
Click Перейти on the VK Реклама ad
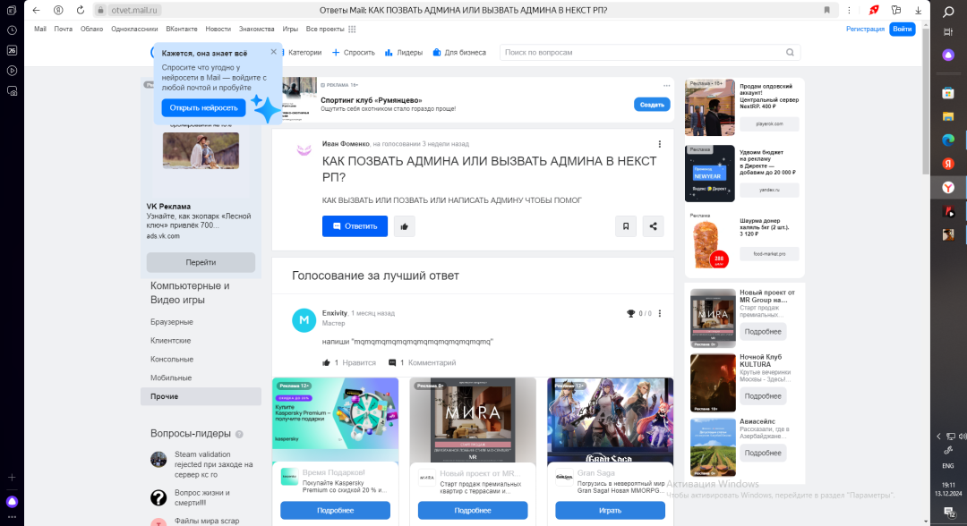201,262
